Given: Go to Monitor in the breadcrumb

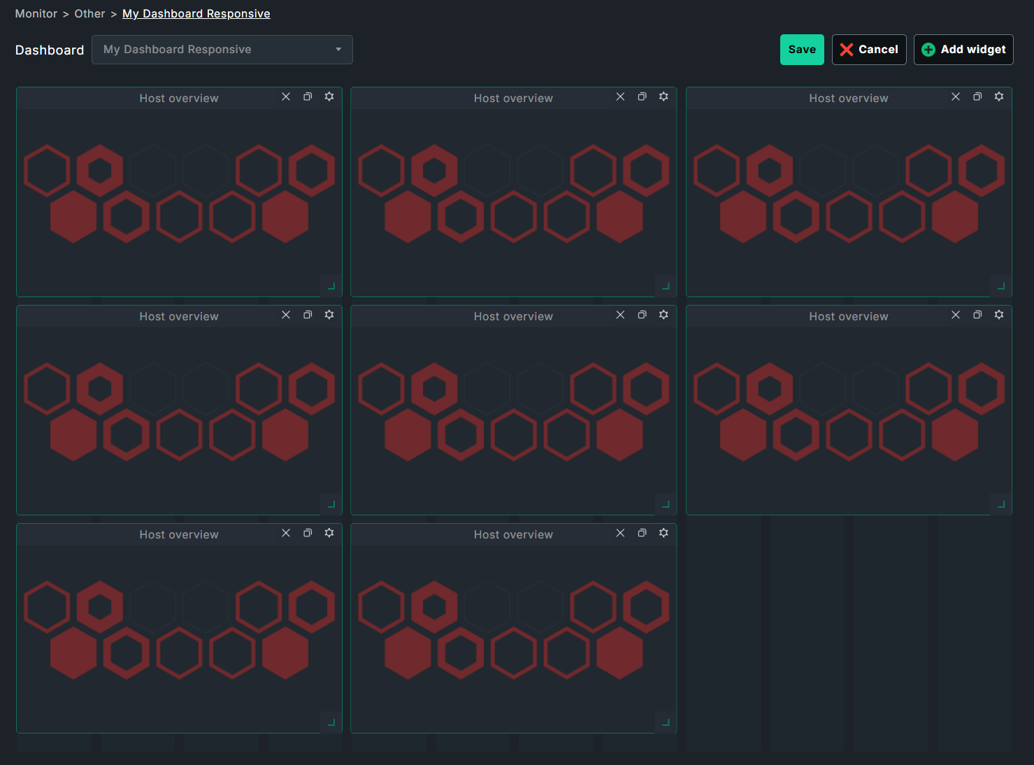Looking at the screenshot, I should (36, 14).
